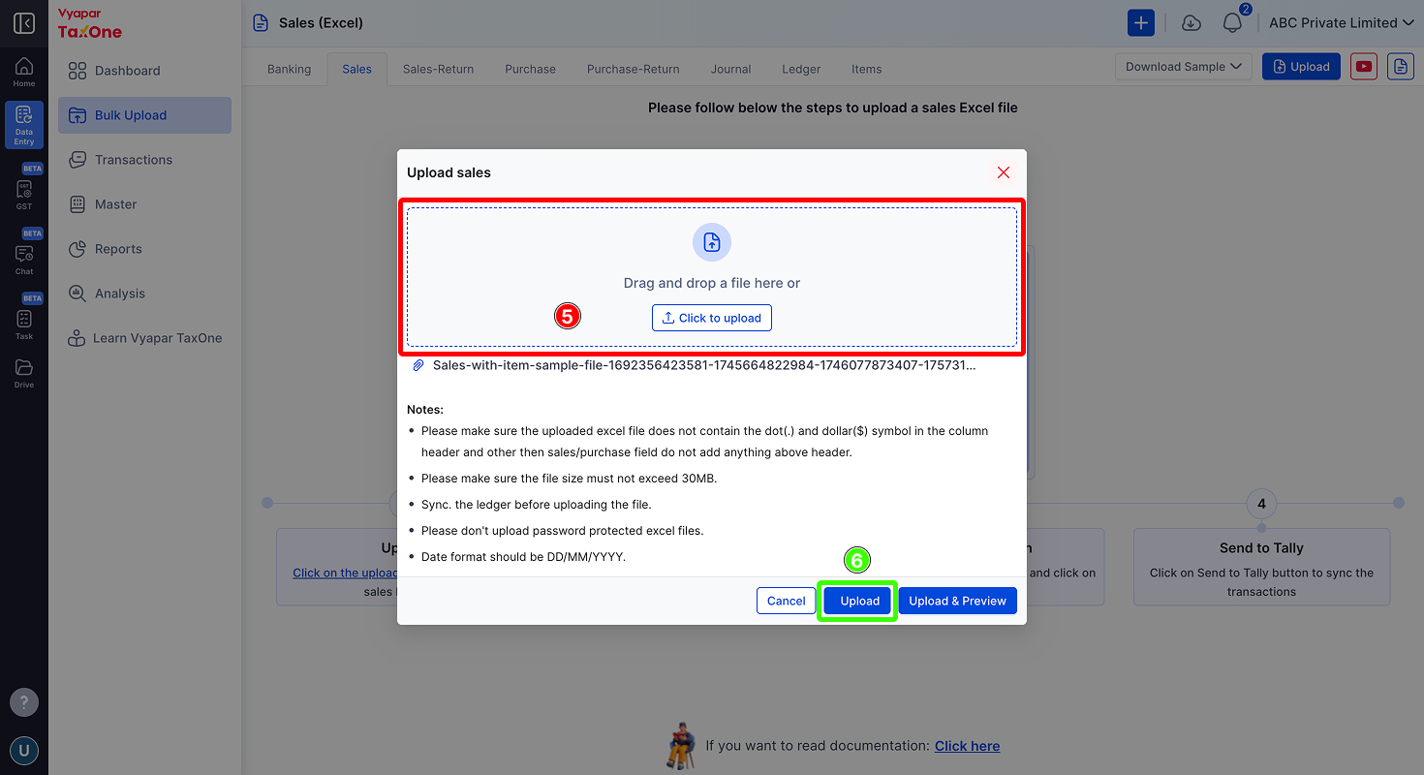This screenshot has height=775, width=1424.
Task: Open the notifications bell icon
Action: pyautogui.click(x=1232, y=23)
